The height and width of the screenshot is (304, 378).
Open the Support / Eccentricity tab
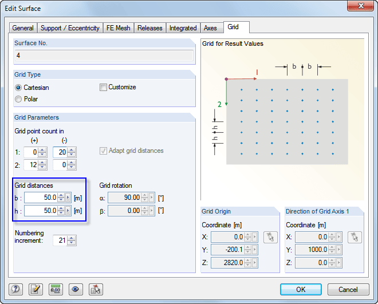(x=70, y=28)
